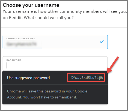The height and width of the screenshot is (111, 128).
Task: Click the Chrome will save this password note
Action: pyautogui.click(x=47, y=94)
